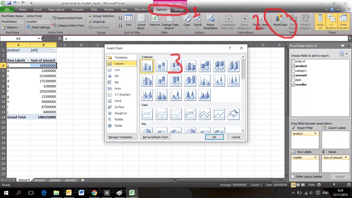Click the zoom level slider
Viewport: 352px width, 198px height.
(x=334, y=185)
